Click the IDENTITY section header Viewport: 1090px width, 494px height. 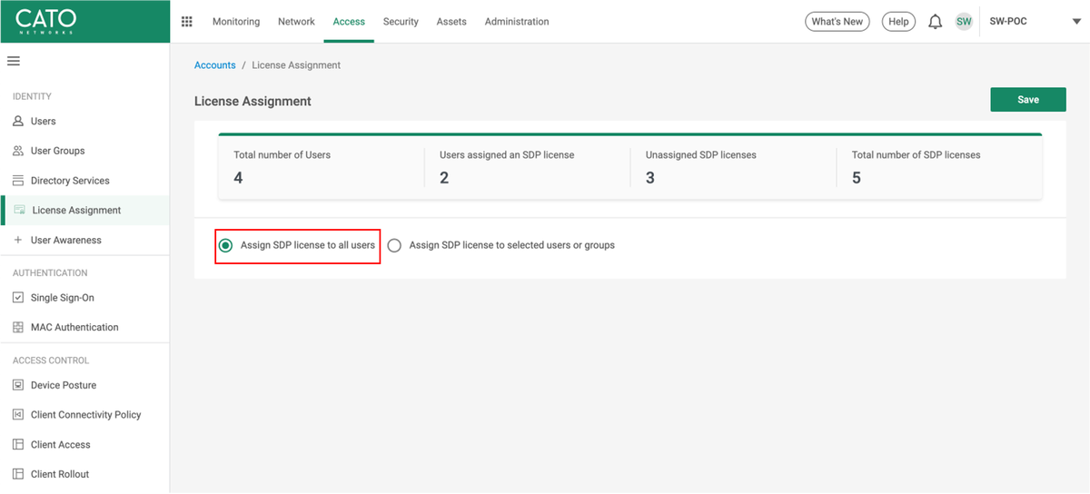pos(32,96)
